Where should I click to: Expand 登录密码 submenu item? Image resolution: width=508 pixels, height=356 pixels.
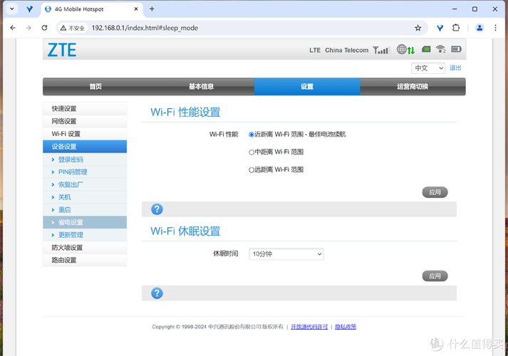tap(85, 159)
